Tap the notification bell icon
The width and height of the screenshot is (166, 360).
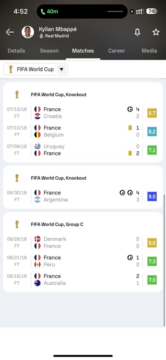point(138,32)
